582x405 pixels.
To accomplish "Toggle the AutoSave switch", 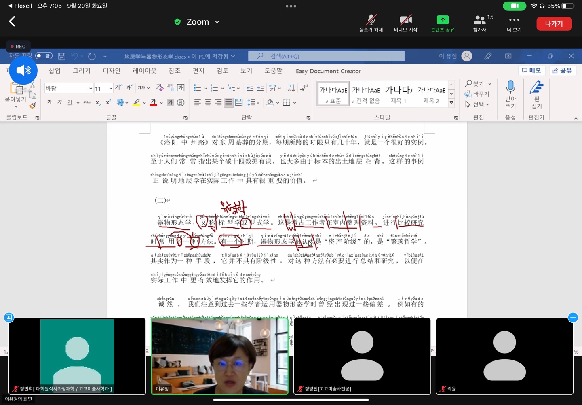I will pyautogui.click(x=44, y=56).
